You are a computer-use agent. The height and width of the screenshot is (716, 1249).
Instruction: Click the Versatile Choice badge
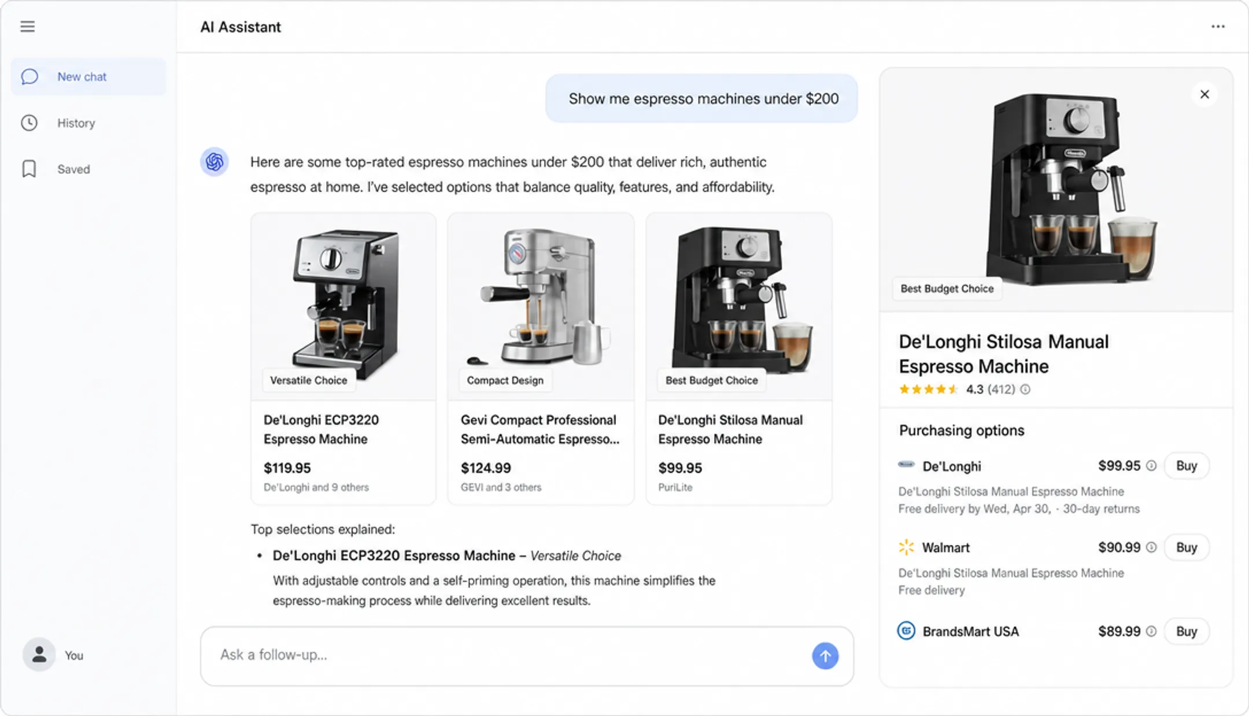309,380
